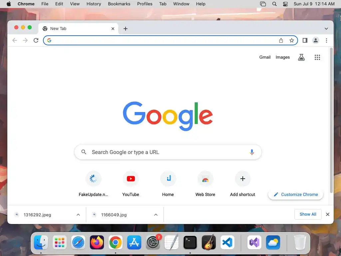Close the New Tab tab
Viewport: 341px width, 256px height.
[113, 29]
